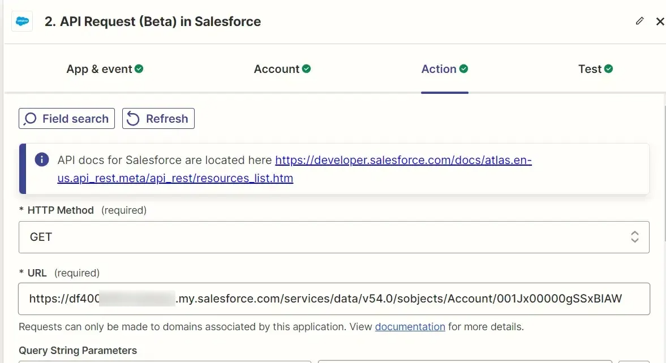Close the step editor panel
The height and width of the screenshot is (363, 666).
[x=660, y=21]
